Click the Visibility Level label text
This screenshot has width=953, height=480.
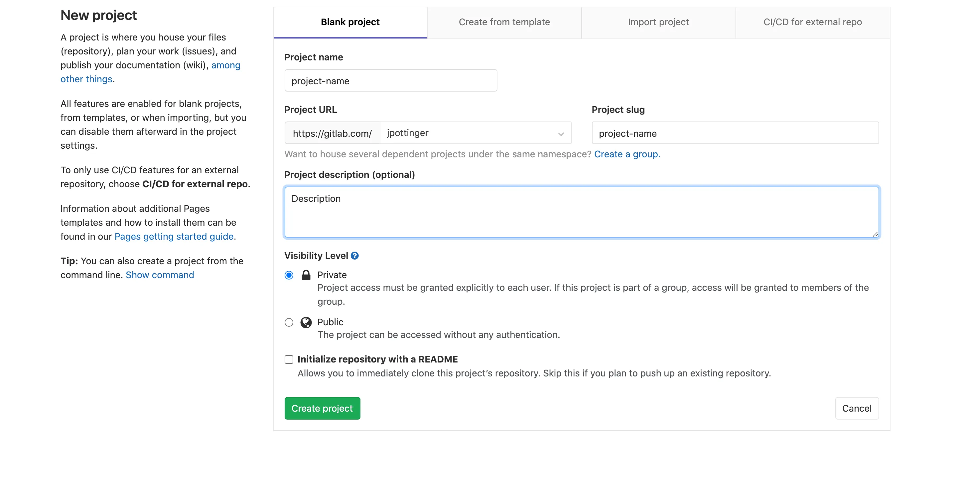coord(316,256)
